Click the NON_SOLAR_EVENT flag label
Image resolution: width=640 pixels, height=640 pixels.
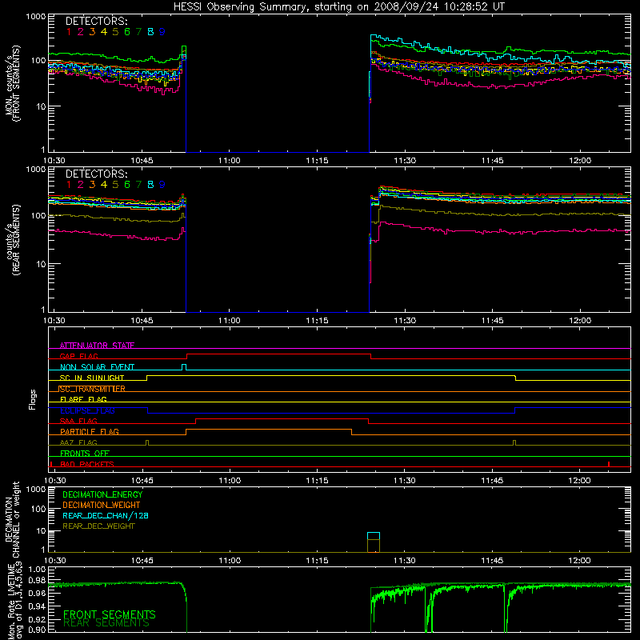pos(97,367)
